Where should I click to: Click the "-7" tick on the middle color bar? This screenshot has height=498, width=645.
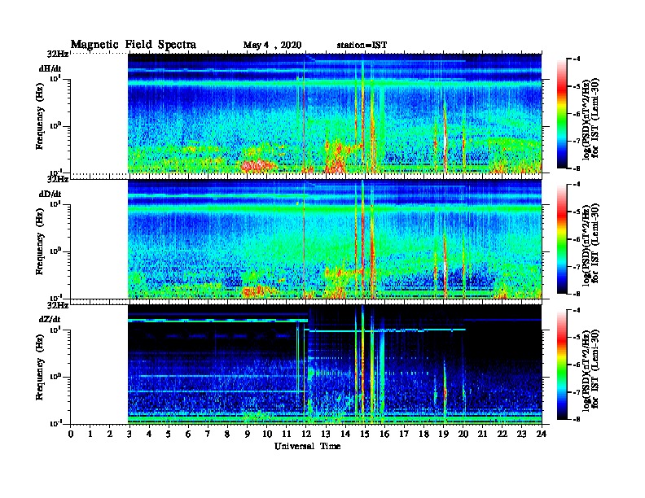click(576, 267)
